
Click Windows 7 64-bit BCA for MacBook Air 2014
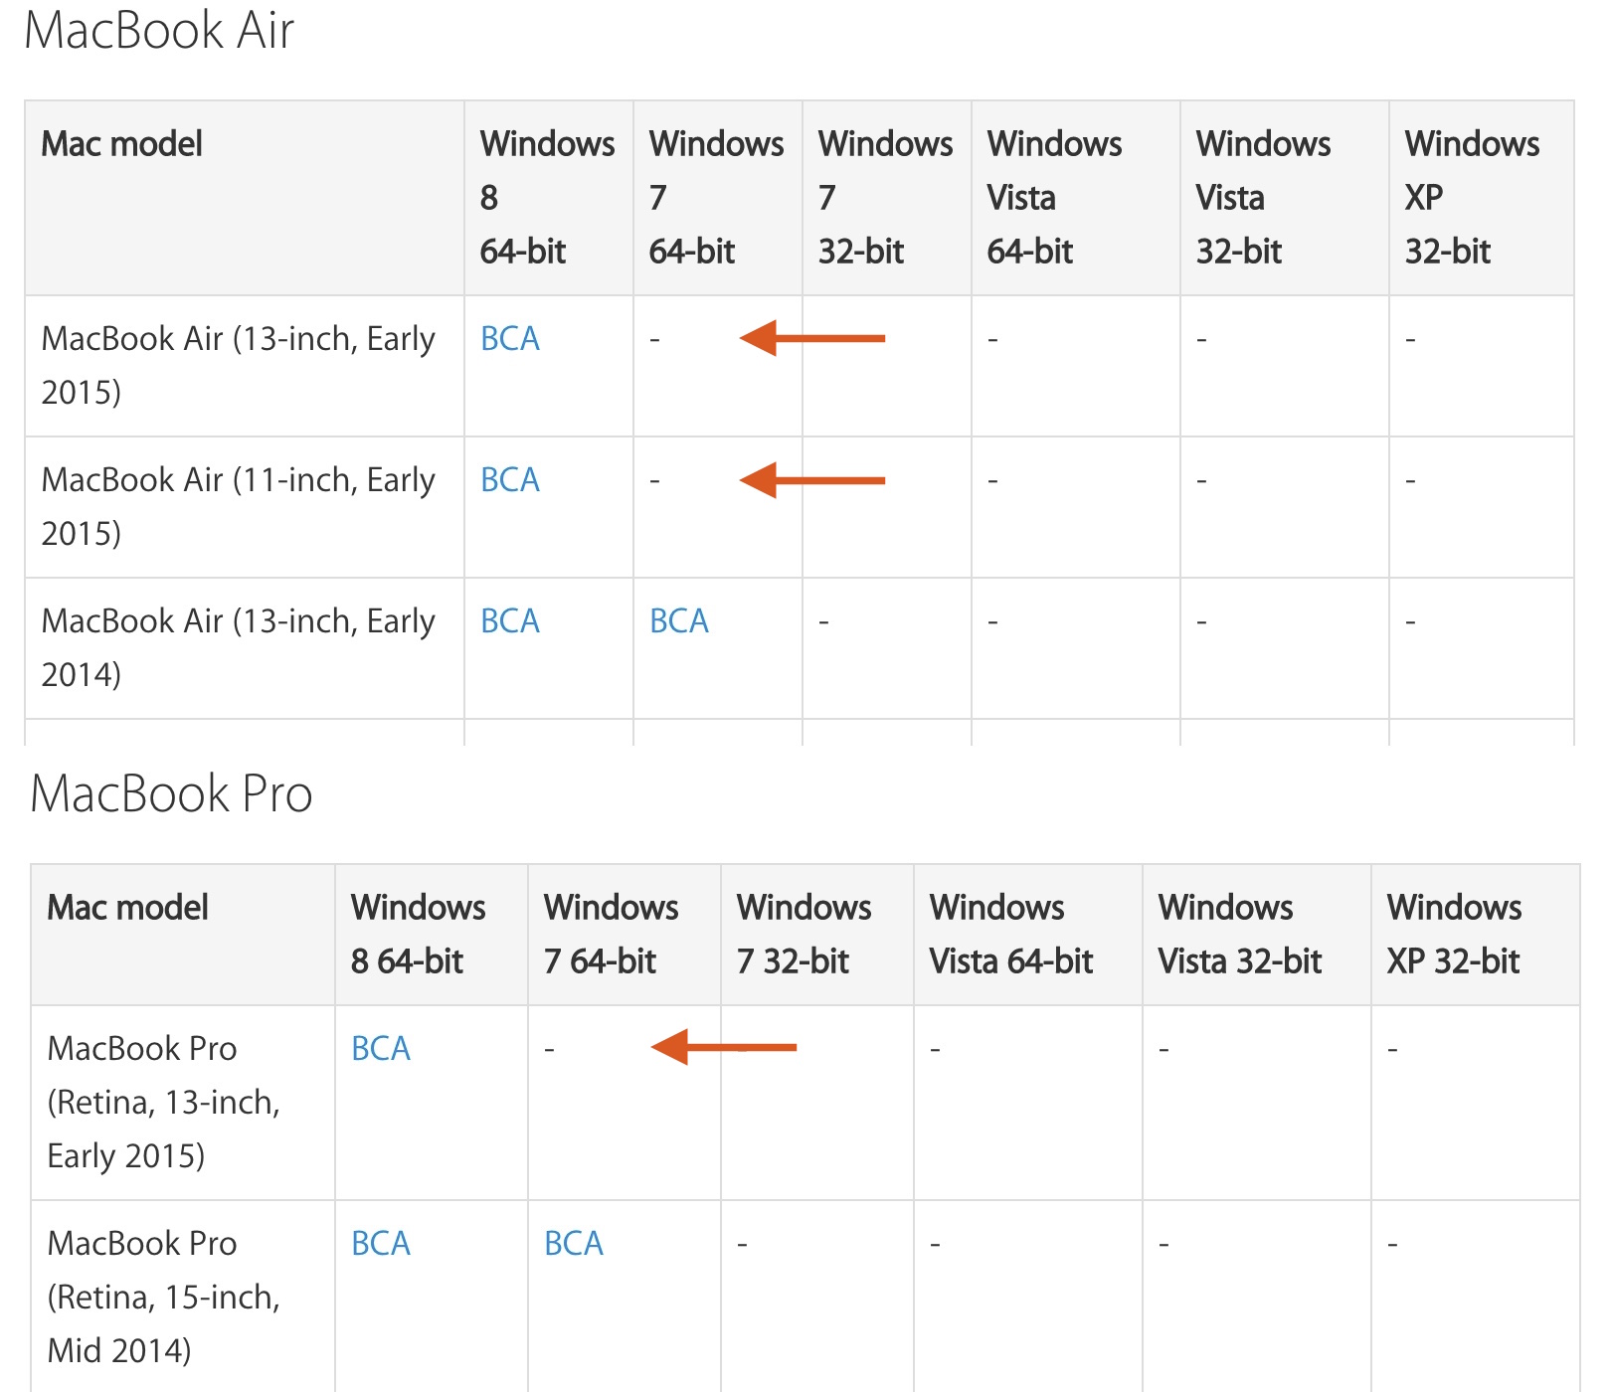tap(678, 621)
